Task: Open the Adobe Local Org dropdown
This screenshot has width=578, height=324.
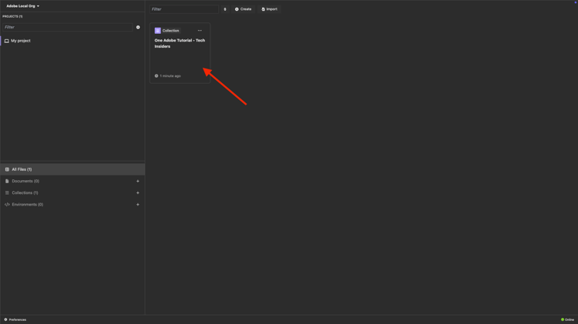Action: pyautogui.click(x=22, y=6)
